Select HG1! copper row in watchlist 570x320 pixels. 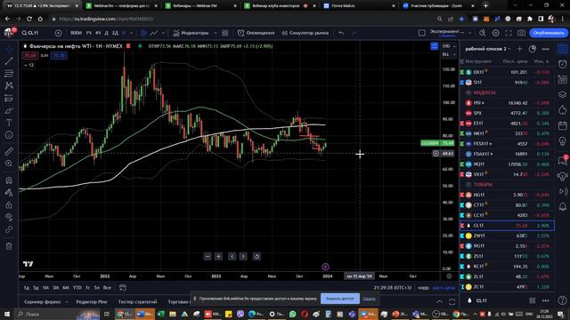508,195
